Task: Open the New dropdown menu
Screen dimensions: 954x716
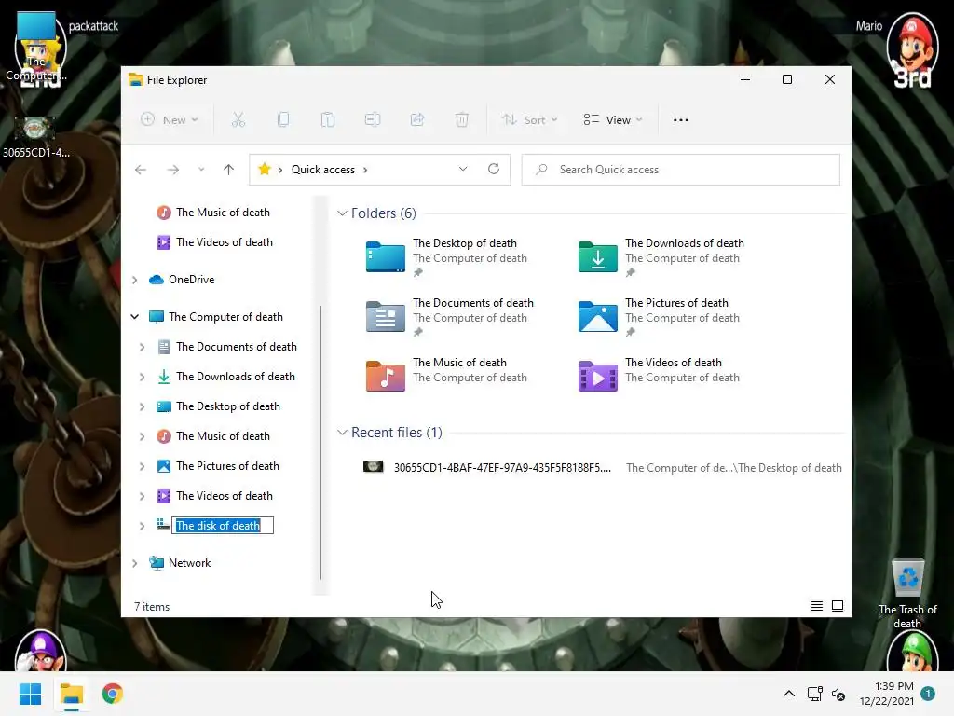Action: 170,120
